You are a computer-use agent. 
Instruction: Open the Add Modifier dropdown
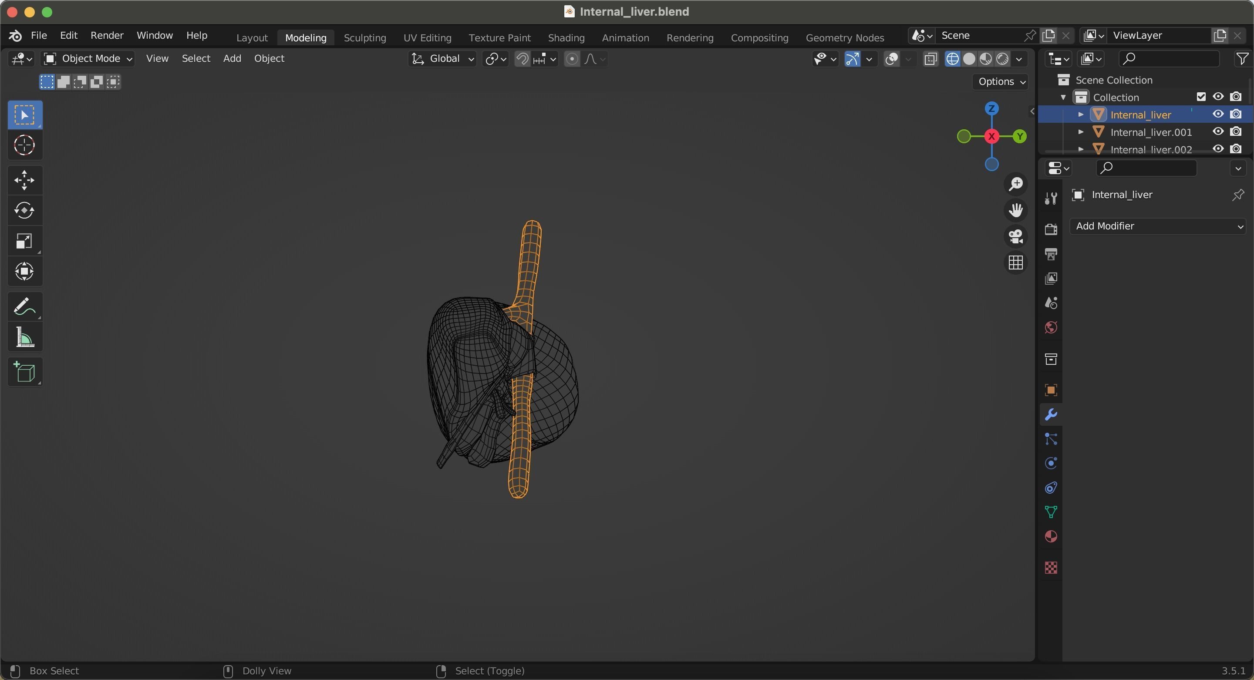[x=1157, y=226]
